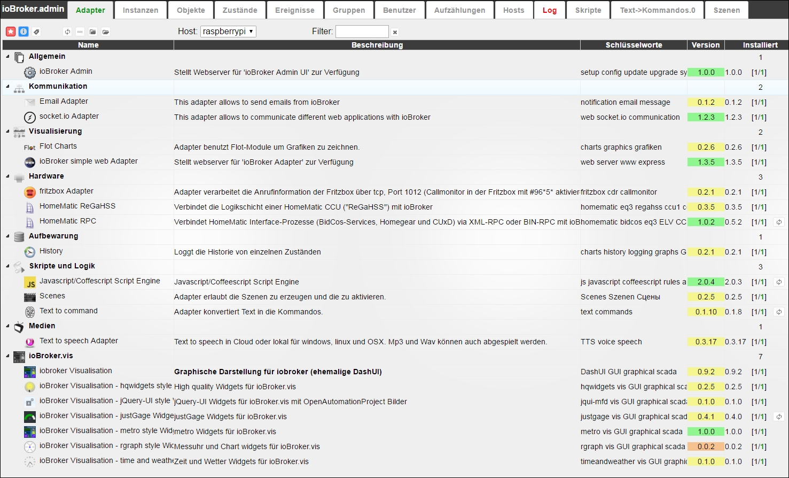The image size is (789, 478).
Task: Click the ioBroker Admin gear icon
Action: pyautogui.click(x=30, y=72)
